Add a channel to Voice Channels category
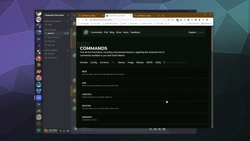250x141 pixels. pos(68,51)
